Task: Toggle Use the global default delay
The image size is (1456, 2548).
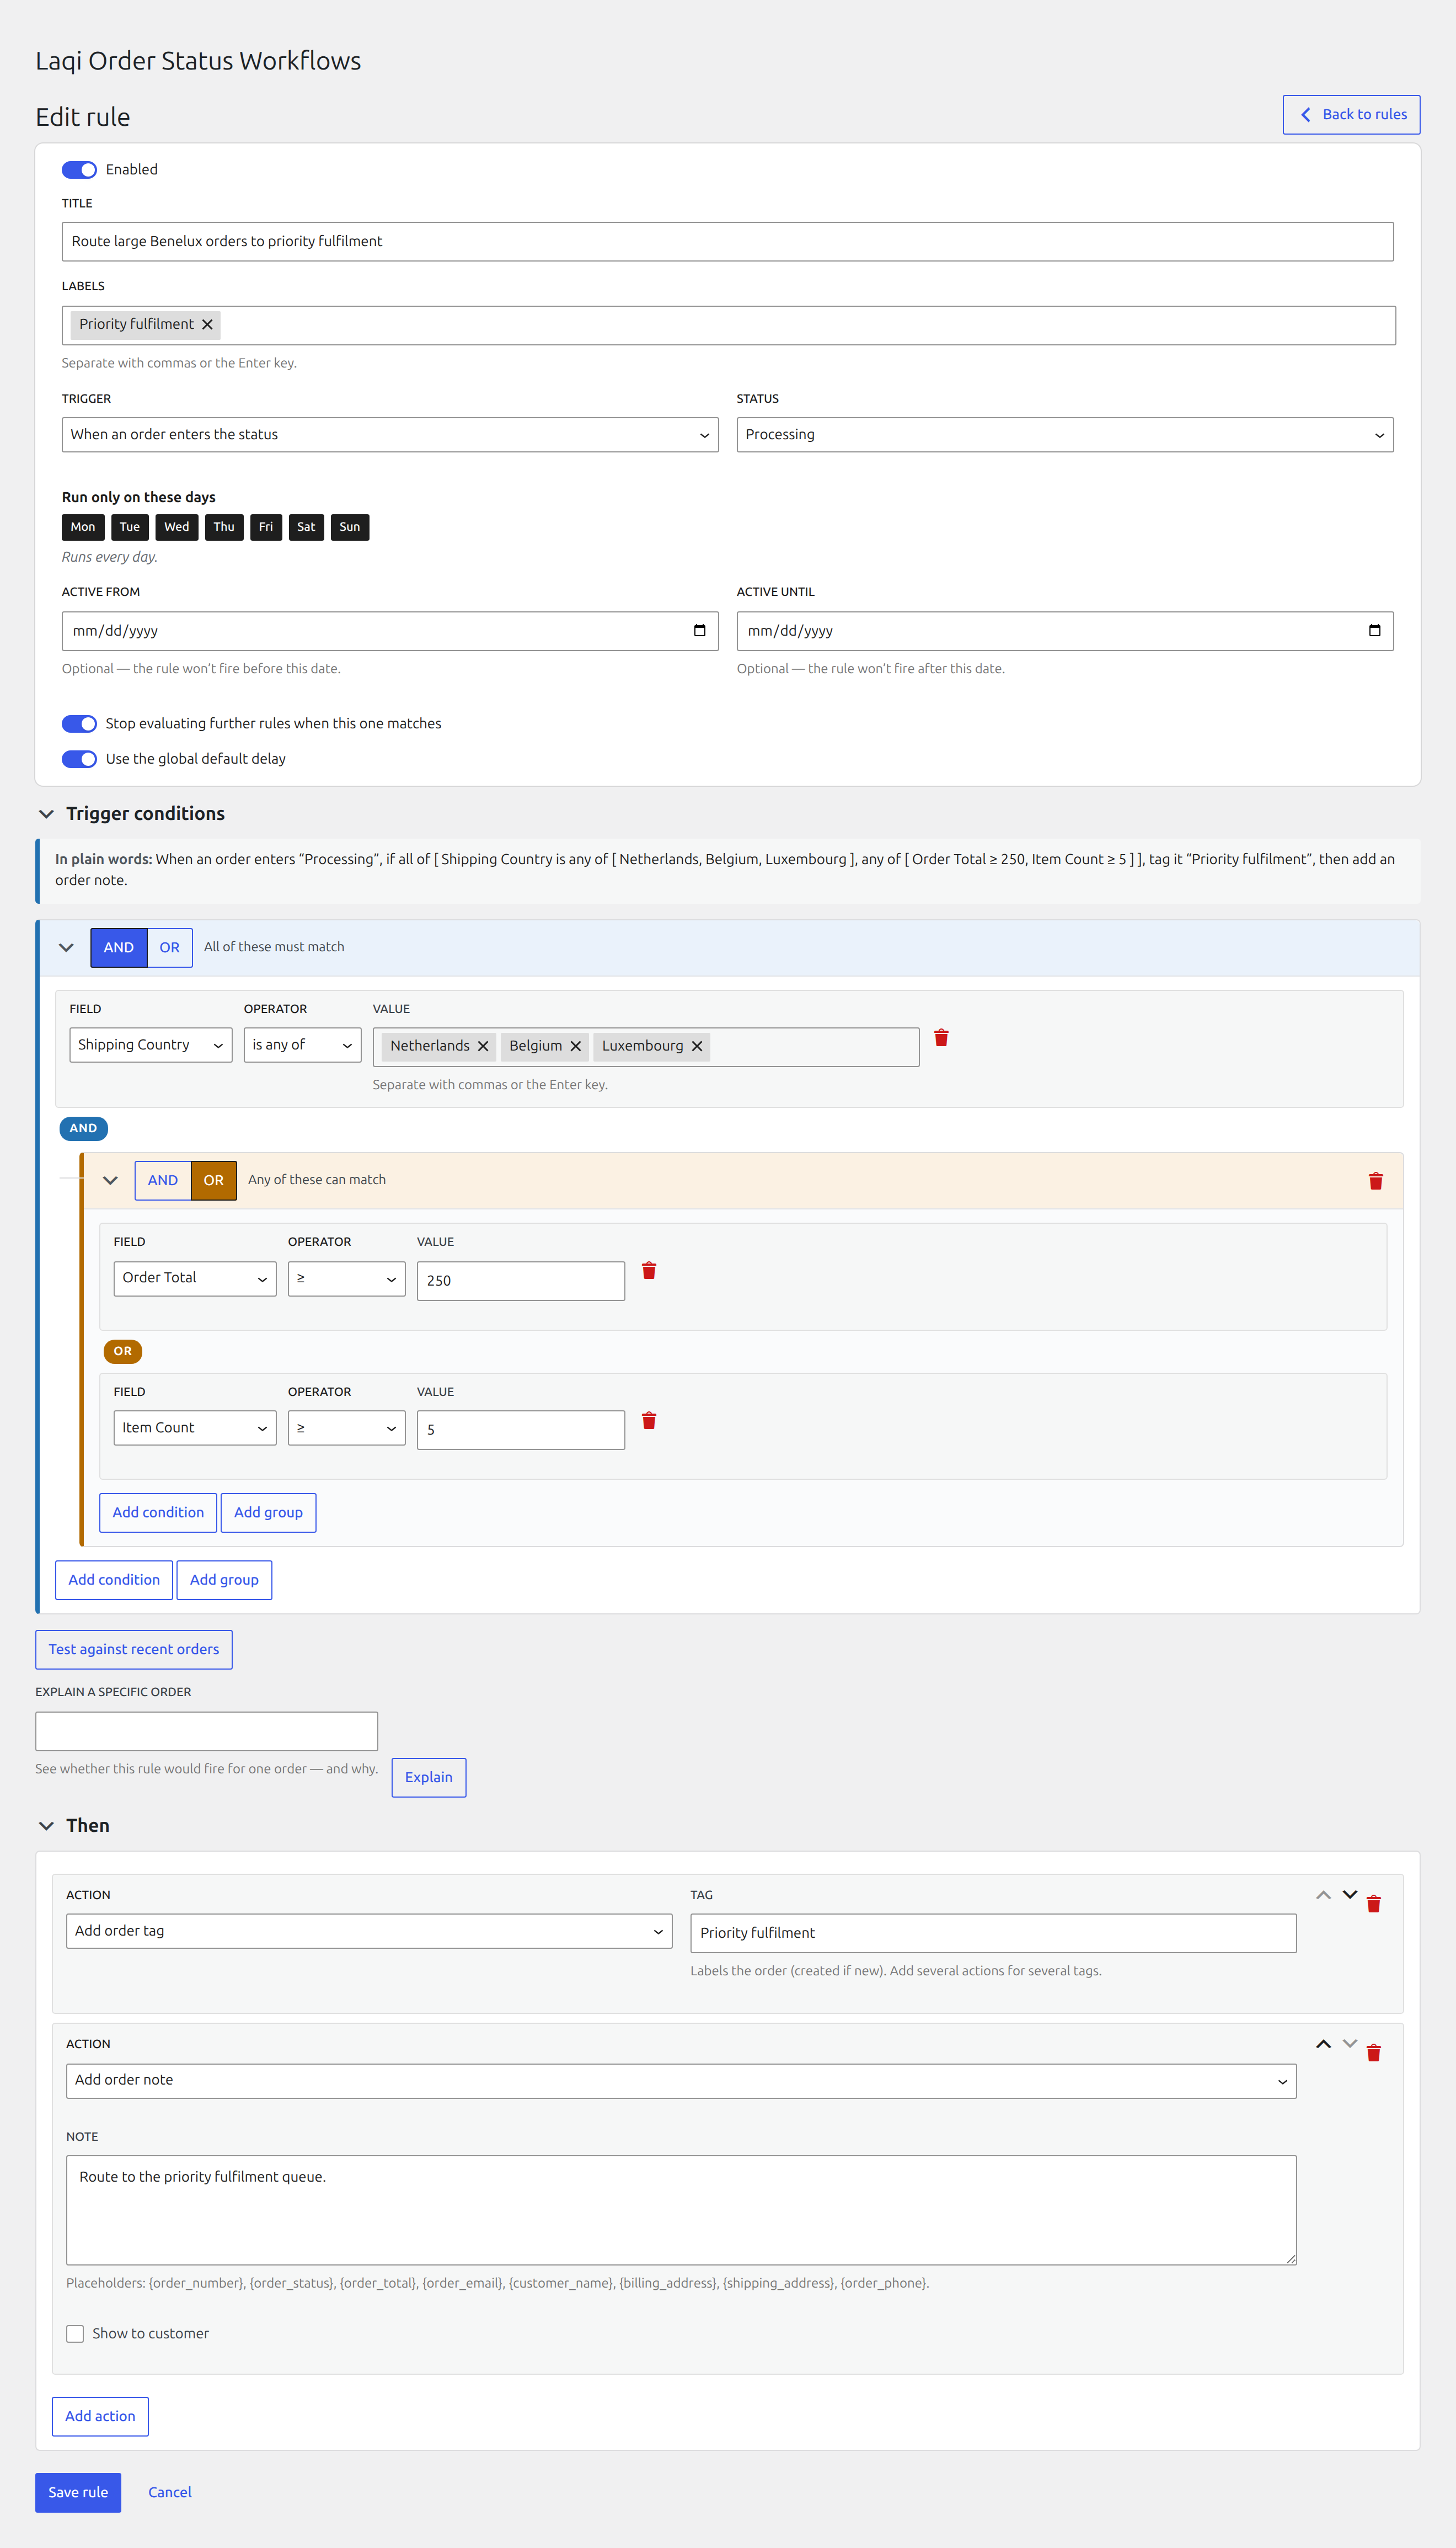Action: click(x=79, y=759)
